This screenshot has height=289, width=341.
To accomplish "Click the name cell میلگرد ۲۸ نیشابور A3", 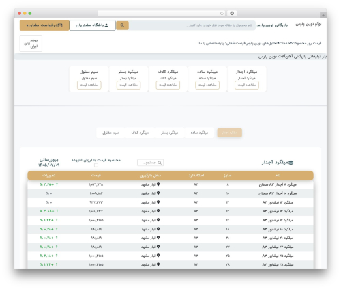I will [278, 264].
